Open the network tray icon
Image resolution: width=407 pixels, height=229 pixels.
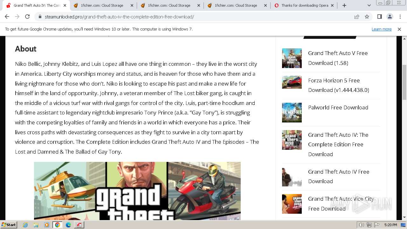pyautogui.click(x=369, y=225)
